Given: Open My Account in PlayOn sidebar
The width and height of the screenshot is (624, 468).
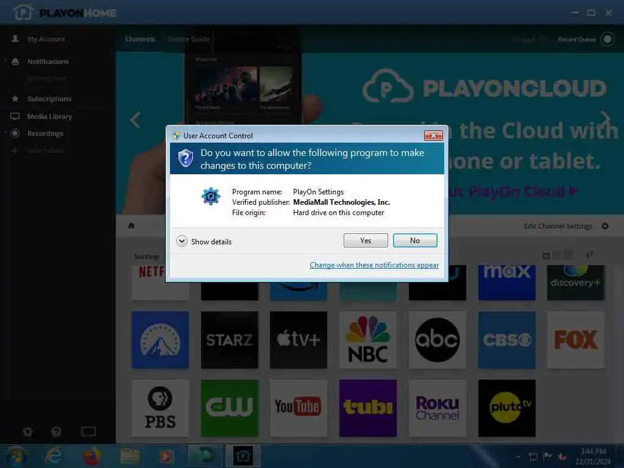Looking at the screenshot, I should pos(46,39).
